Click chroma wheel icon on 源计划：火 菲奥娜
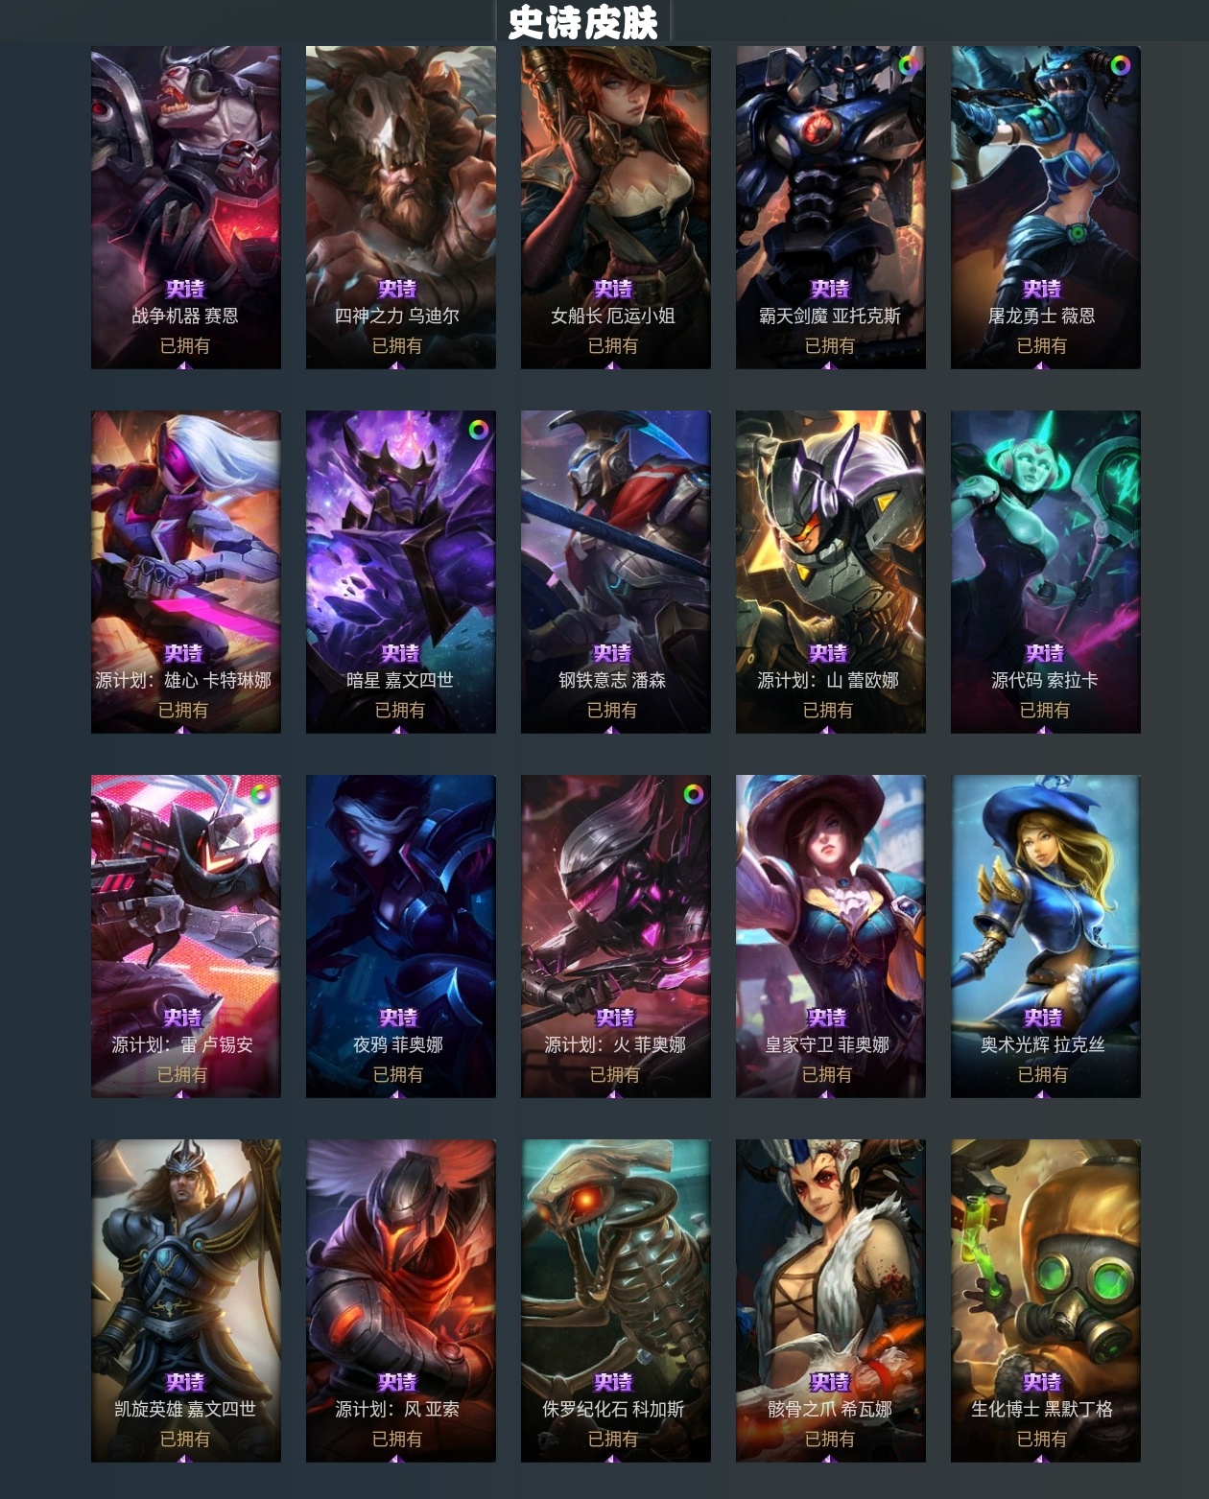This screenshot has width=1209, height=1499. click(x=693, y=794)
